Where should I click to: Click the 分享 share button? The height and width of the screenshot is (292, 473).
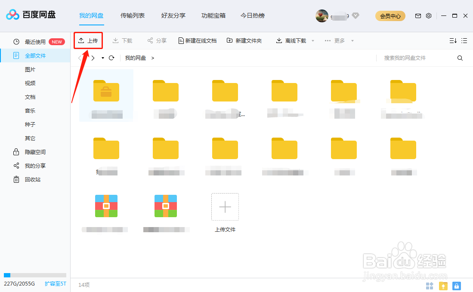click(x=157, y=40)
